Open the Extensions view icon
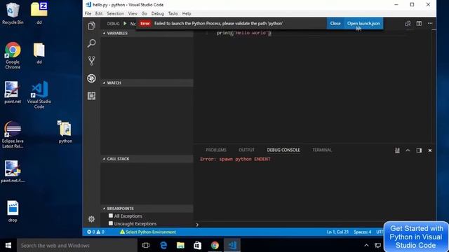Image resolution: width=449 pixels, height=252 pixels. coord(91,96)
